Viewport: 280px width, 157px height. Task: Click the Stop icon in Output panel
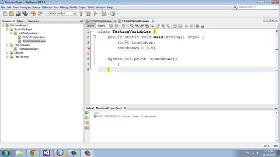click(x=87, y=123)
